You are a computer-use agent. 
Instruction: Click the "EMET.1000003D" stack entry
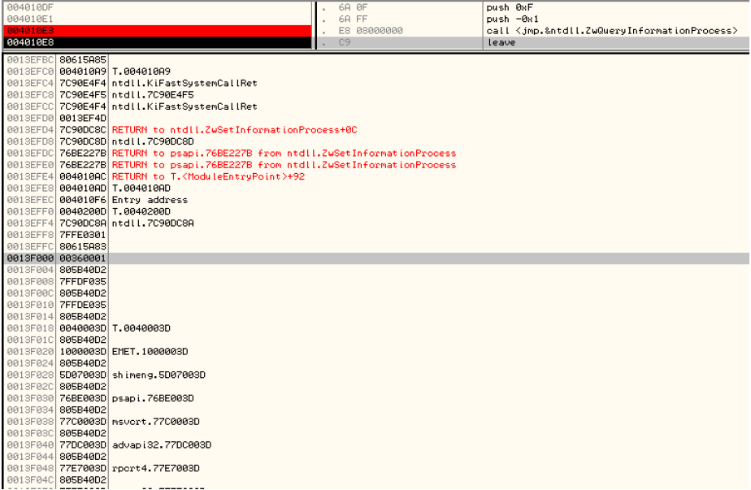coord(150,352)
